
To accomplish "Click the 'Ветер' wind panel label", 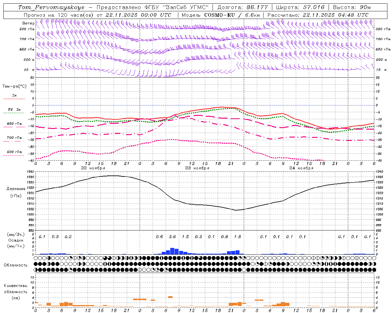I will click(x=28, y=23).
